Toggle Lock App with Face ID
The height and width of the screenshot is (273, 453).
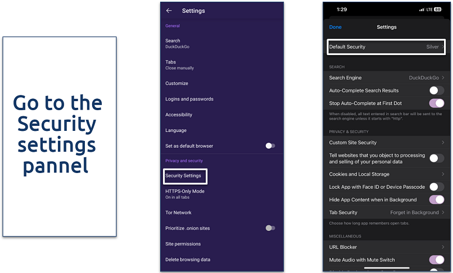pos(436,187)
